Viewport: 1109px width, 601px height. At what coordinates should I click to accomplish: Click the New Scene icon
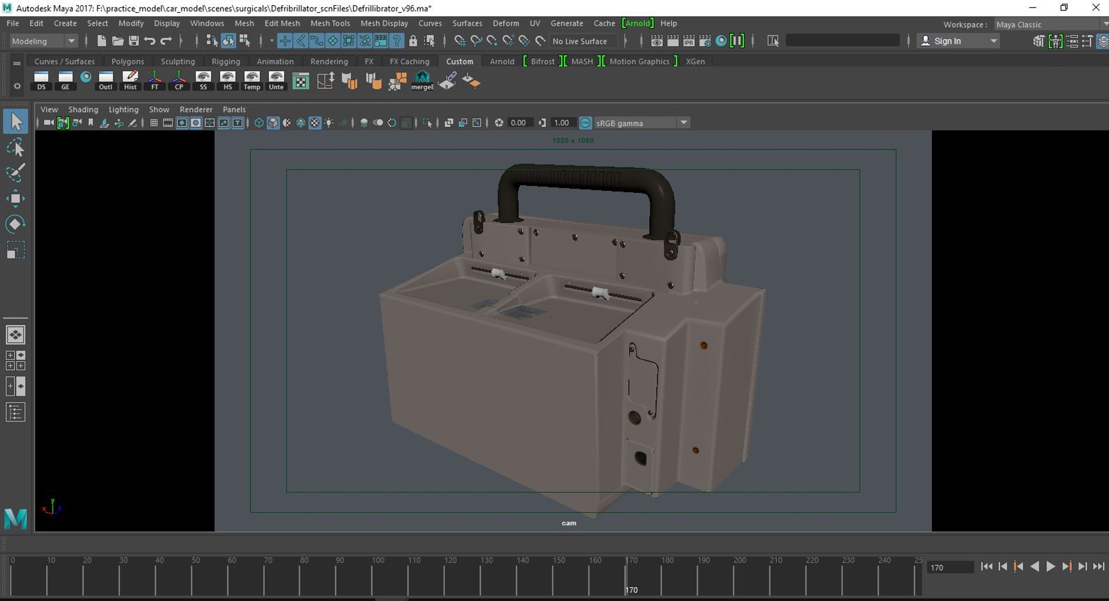[102, 41]
